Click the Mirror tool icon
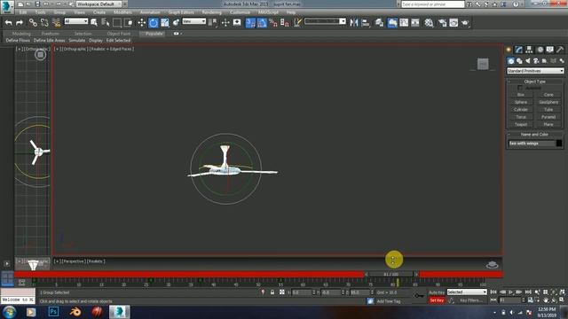This screenshot has width=568, height=319. pyautogui.click(x=354, y=23)
